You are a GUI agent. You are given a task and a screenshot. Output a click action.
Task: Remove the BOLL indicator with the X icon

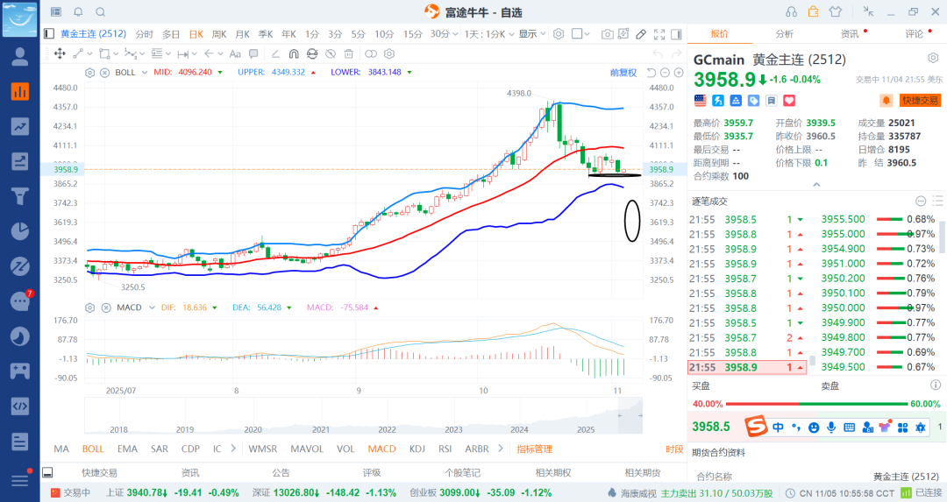click(104, 73)
